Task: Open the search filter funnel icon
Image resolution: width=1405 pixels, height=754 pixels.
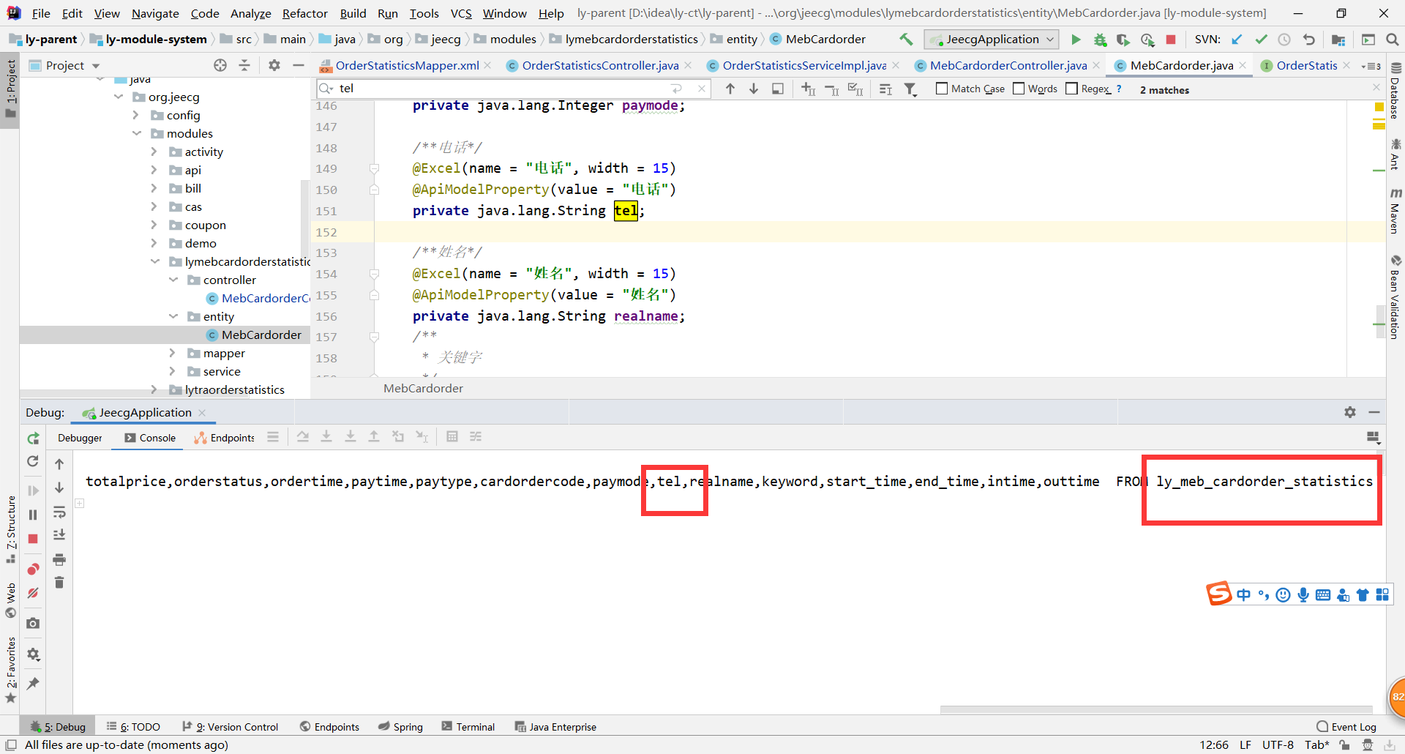Action: click(910, 89)
